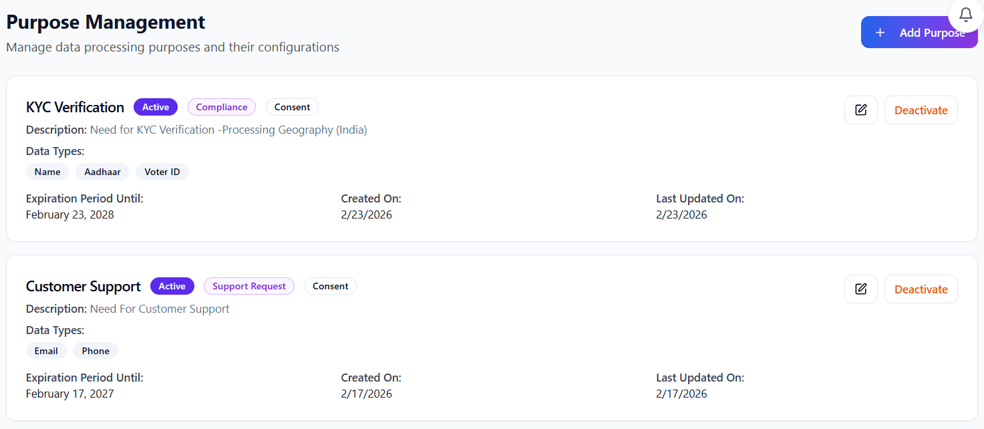
Task: Click the Name data type chip
Action: click(47, 172)
